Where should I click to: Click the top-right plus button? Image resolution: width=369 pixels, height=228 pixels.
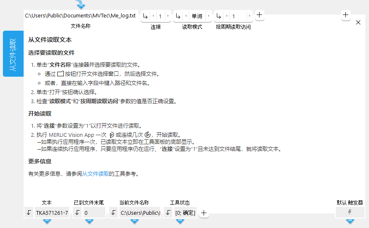click(x=346, y=15)
